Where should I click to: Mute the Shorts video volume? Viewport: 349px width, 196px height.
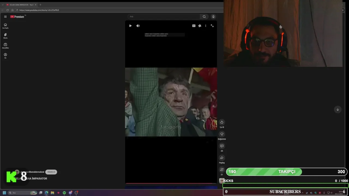pyautogui.click(x=138, y=26)
